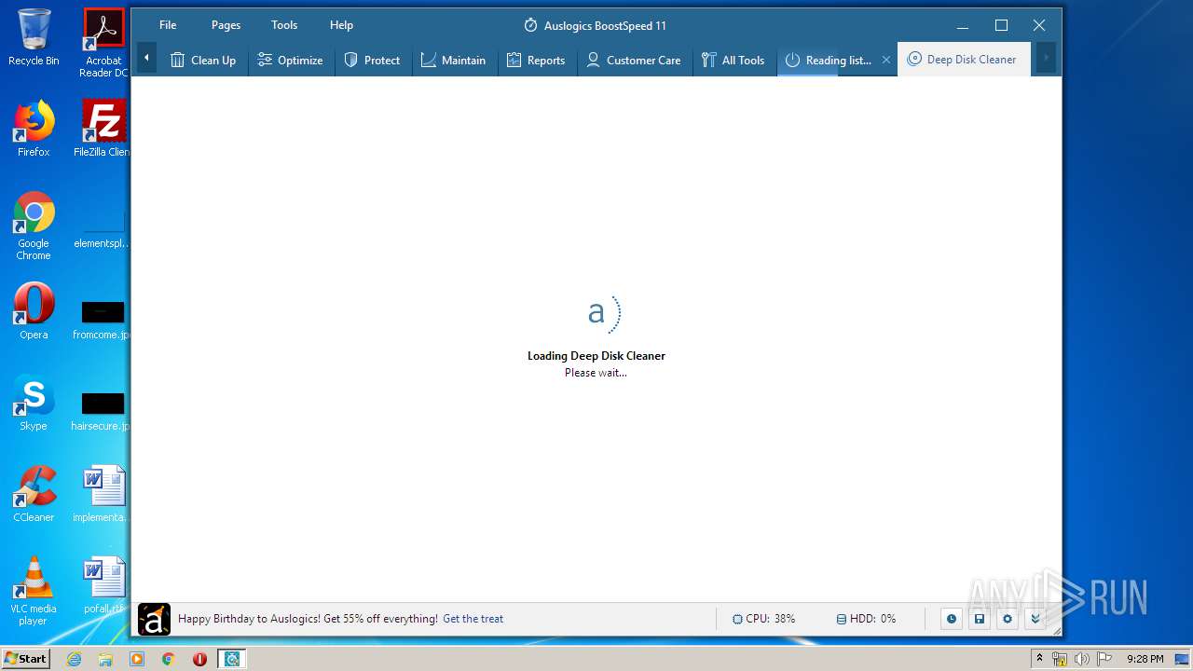Screen dimensions: 1193x671
Task: Click the Auslogics logo in status bar
Action: click(x=154, y=619)
